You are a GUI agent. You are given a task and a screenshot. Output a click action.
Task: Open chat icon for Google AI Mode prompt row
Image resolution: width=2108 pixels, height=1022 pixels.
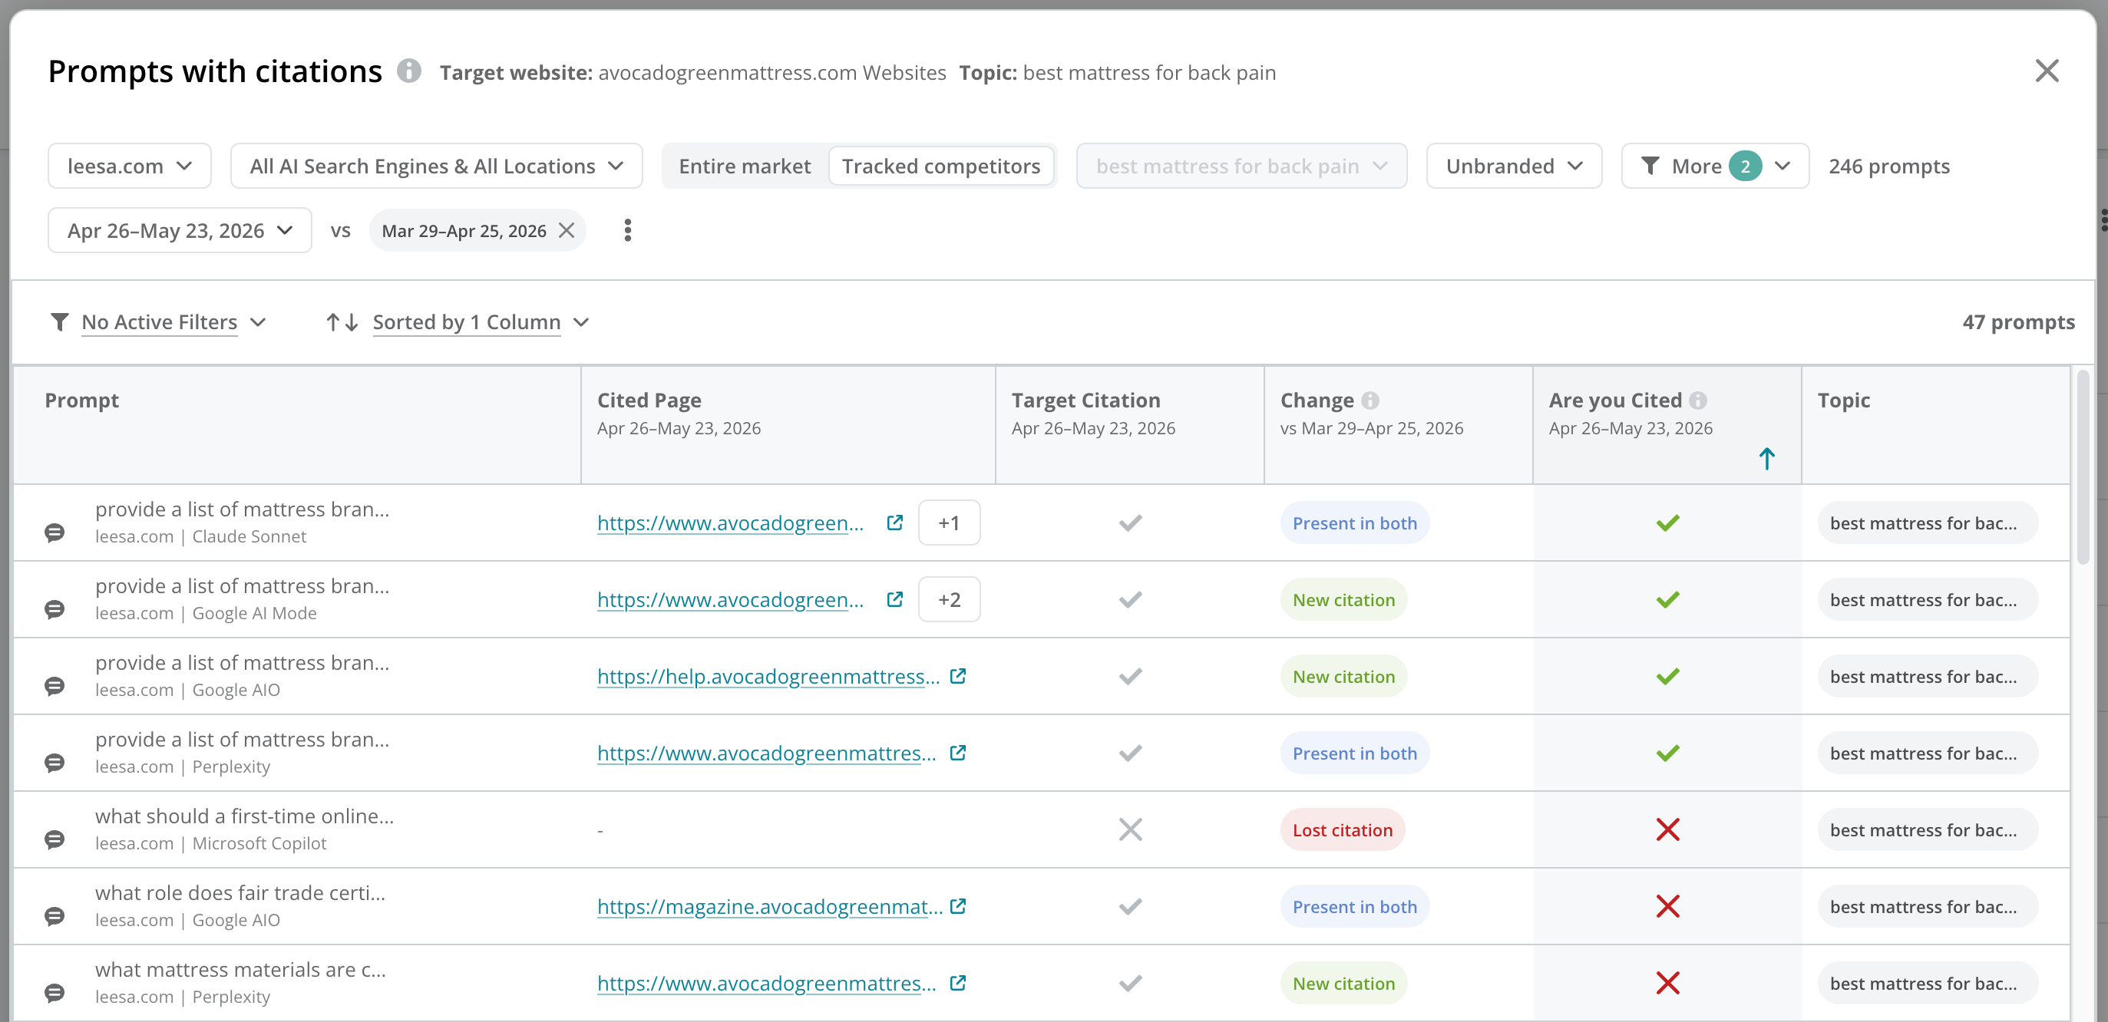pos(55,610)
